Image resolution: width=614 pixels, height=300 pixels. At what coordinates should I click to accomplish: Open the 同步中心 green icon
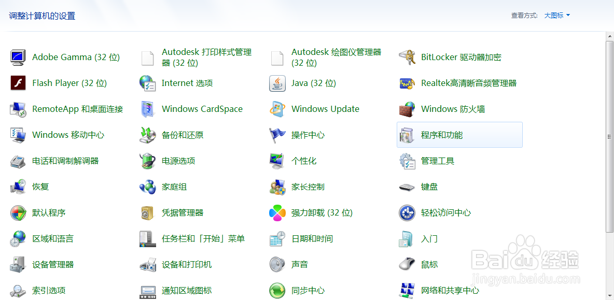(x=277, y=291)
